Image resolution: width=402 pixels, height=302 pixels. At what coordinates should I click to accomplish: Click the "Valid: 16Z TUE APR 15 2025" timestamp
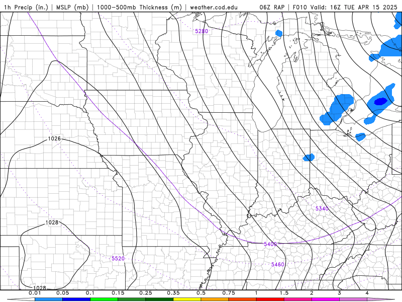pos(354,7)
